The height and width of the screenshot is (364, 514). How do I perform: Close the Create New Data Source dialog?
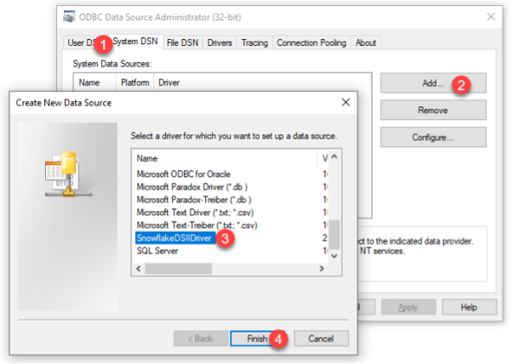[346, 103]
